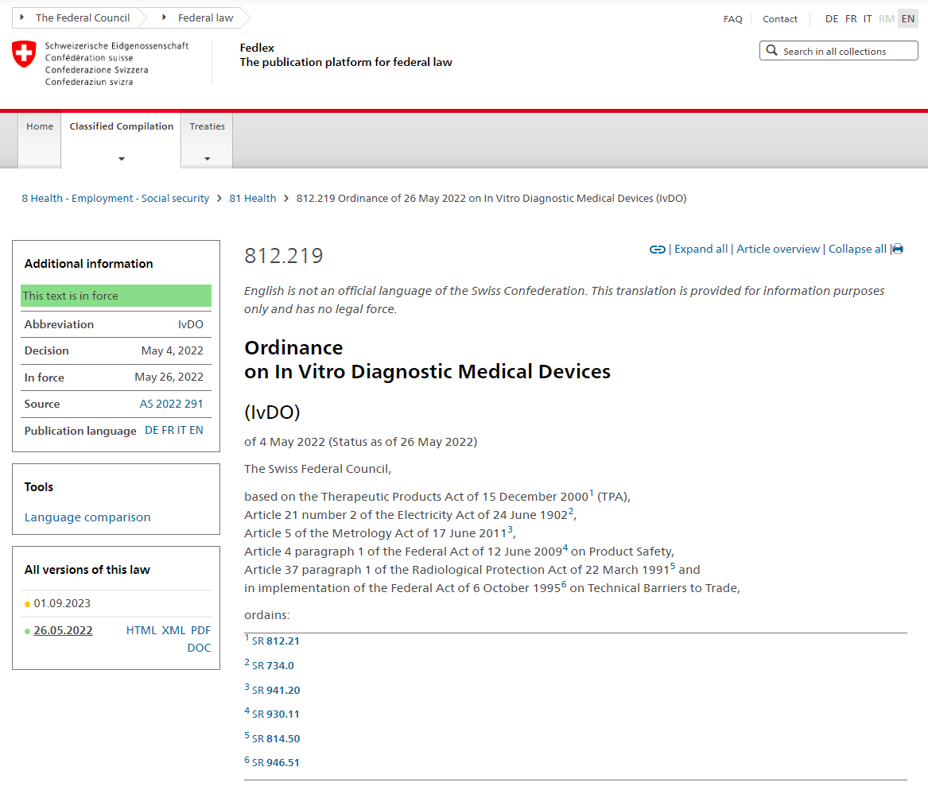The width and height of the screenshot is (928, 786).
Task: Open DE publication language version
Action: click(152, 431)
